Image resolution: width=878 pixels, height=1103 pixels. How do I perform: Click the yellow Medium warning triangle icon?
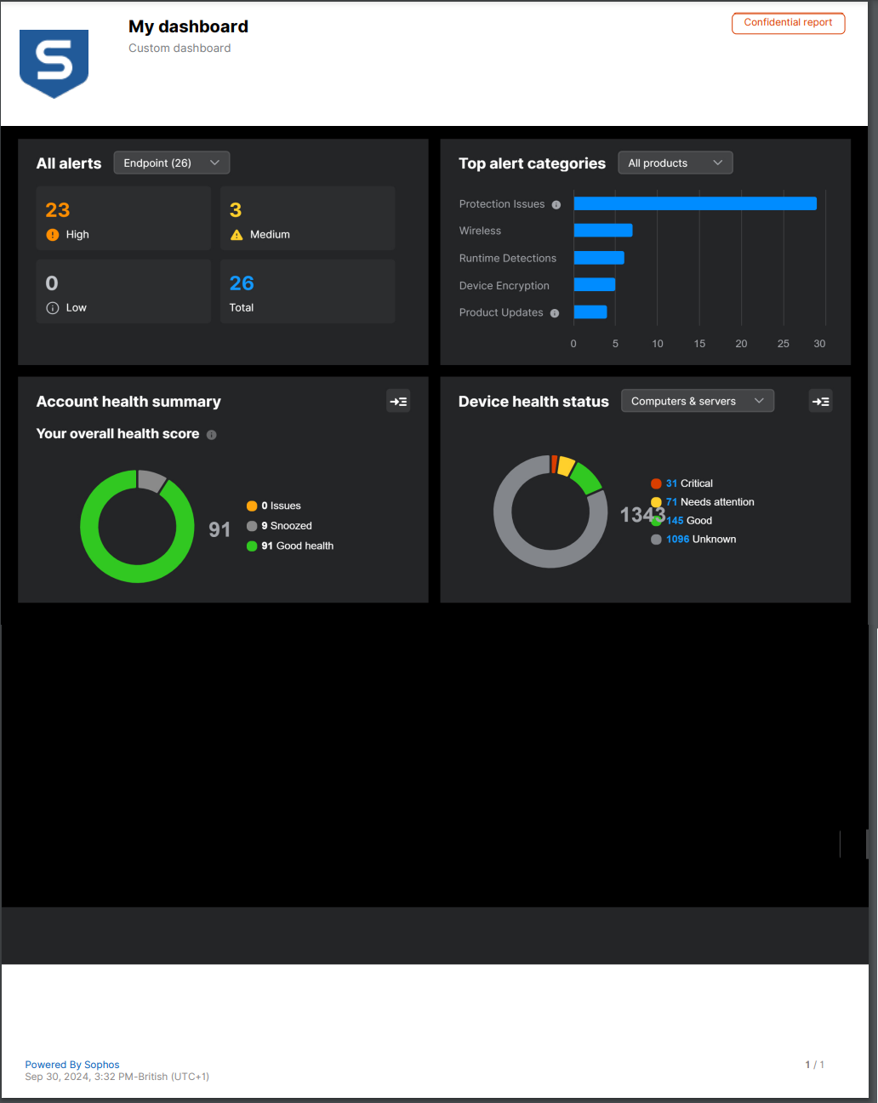(237, 235)
